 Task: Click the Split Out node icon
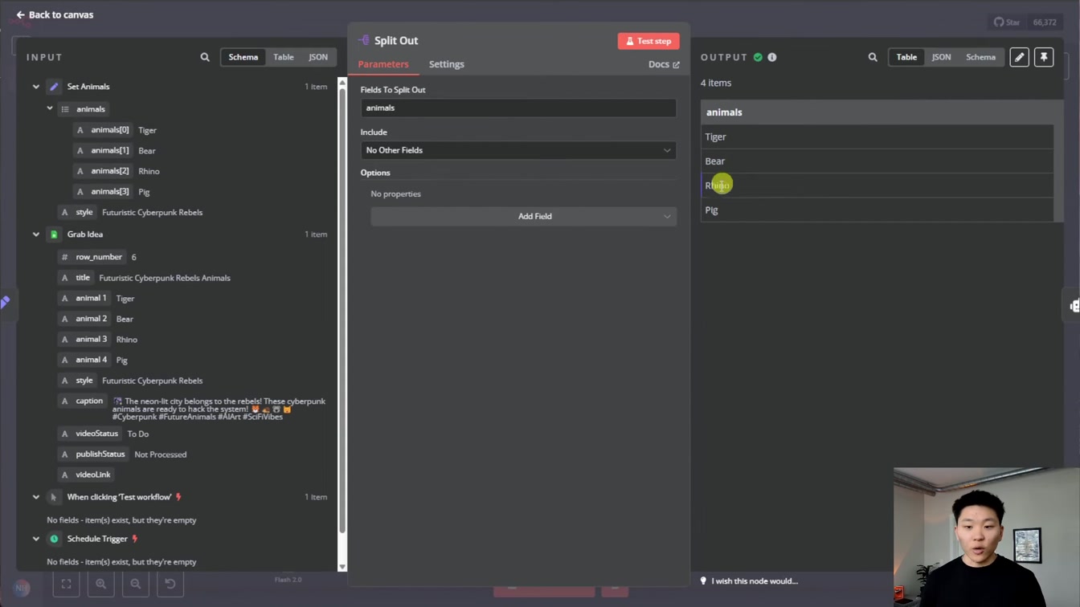(x=364, y=40)
